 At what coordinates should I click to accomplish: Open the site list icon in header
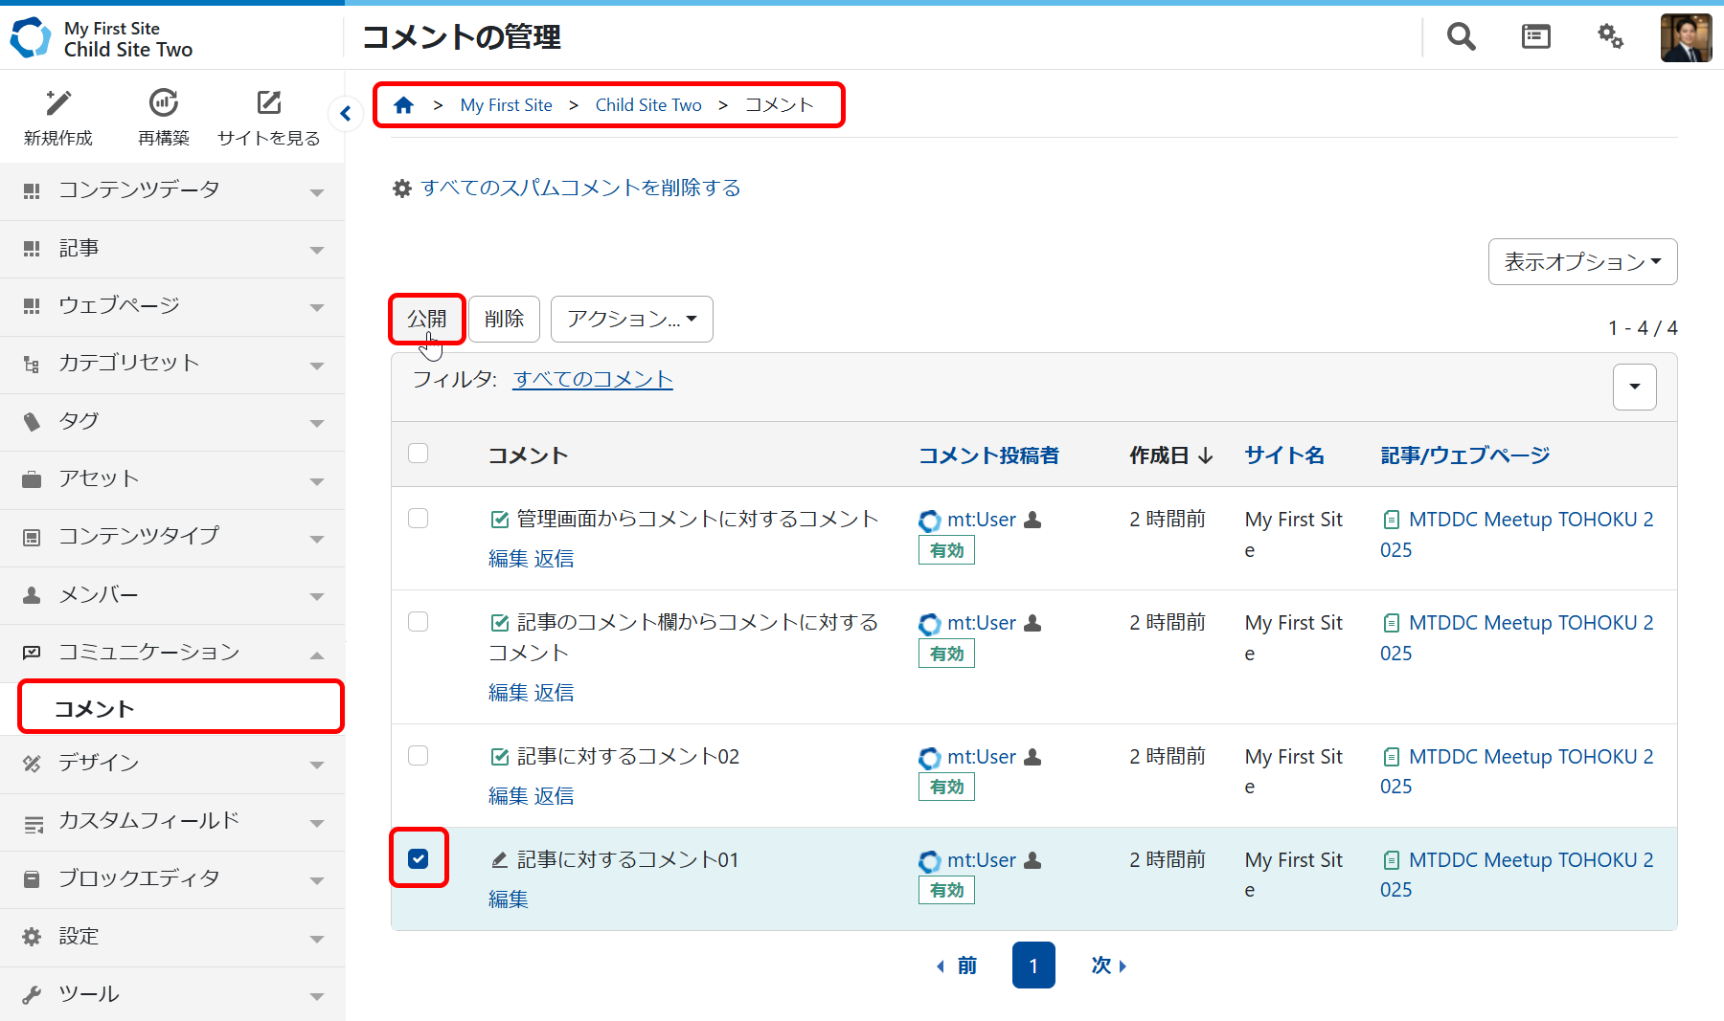coord(1535,37)
